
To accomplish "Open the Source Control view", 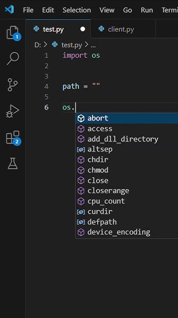I will tap(12, 85).
